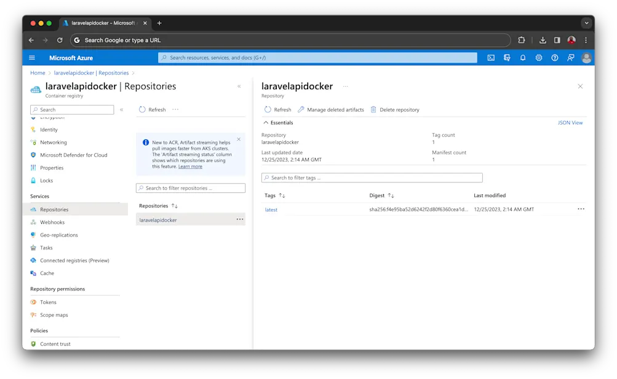Open the account avatar in Azure header
The height and width of the screenshot is (379, 617).
[x=586, y=58]
